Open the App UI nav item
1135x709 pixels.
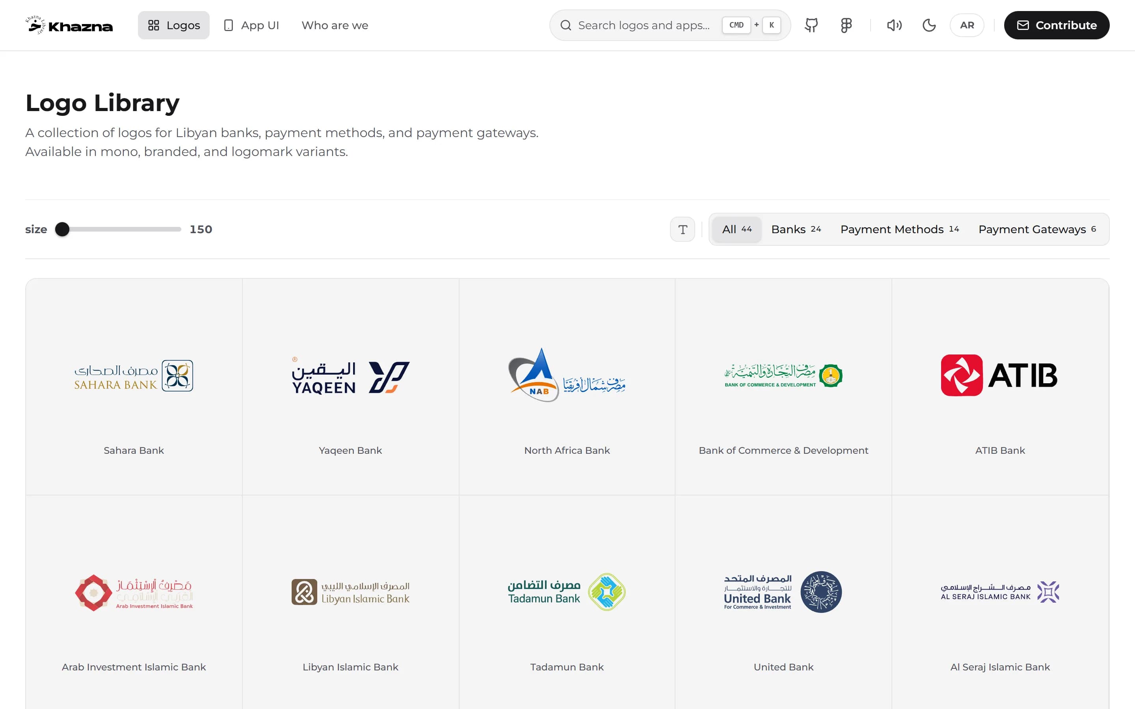pos(251,25)
